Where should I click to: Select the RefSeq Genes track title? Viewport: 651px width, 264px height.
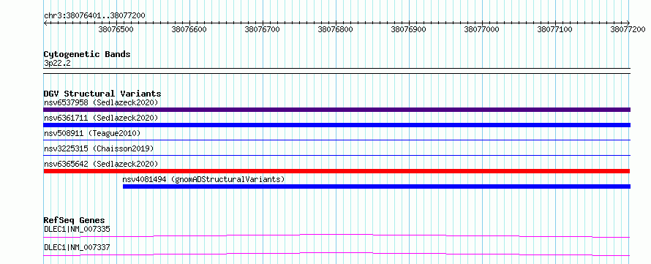pyautogui.click(x=74, y=220)
